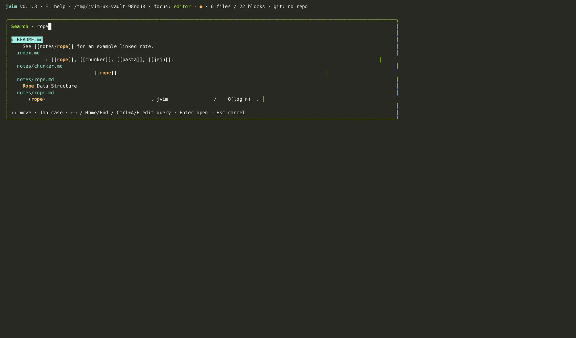Viewport: 576px width, 338px height.
Task: Click the 'Ctrl+A/E edit query' hint
Action: click(x=144, y=113)
